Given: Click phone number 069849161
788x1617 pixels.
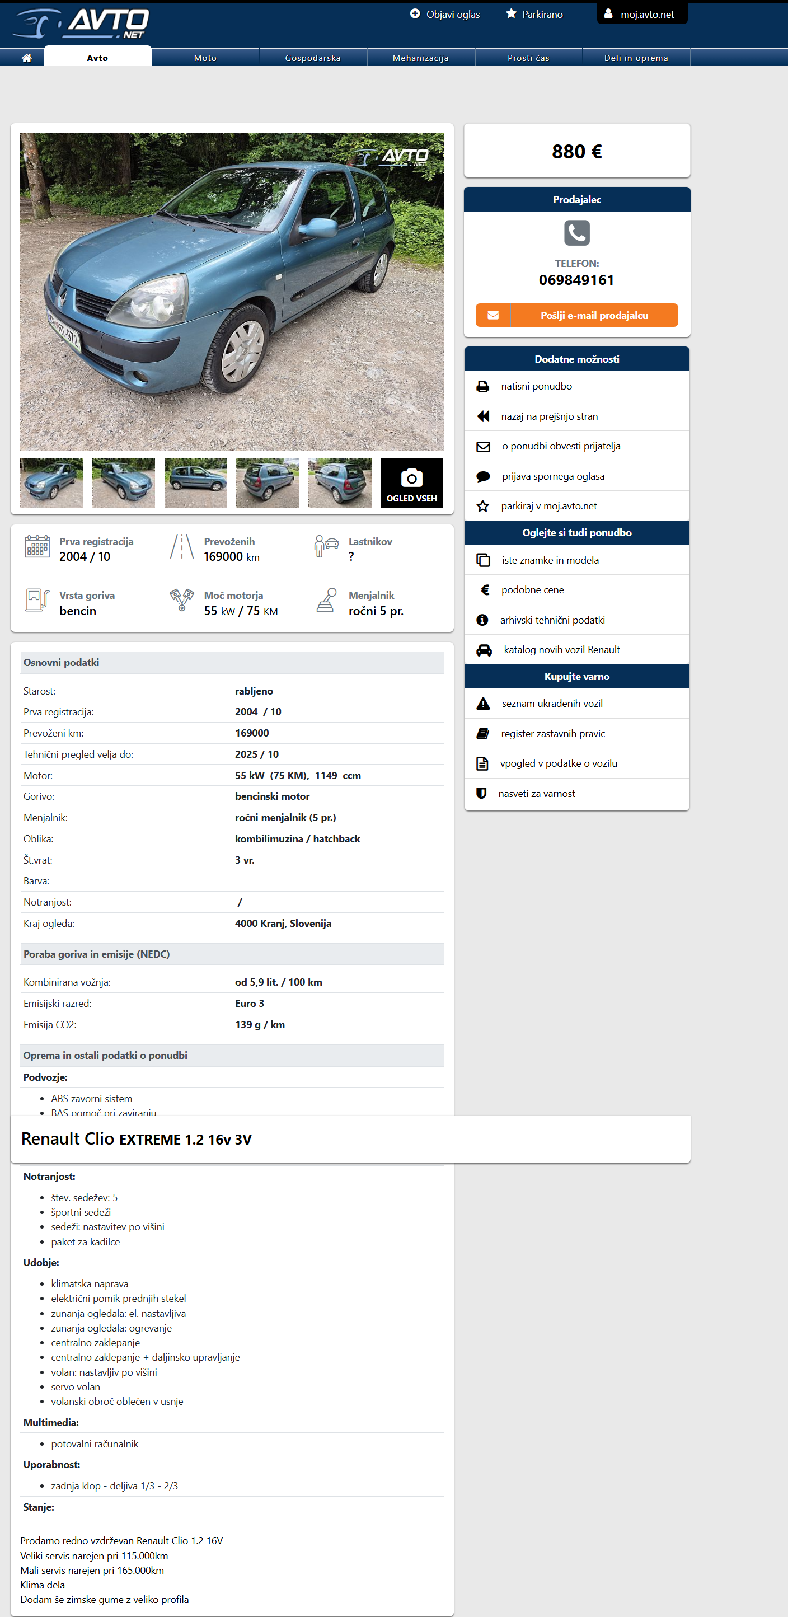Looking at the screenshot, I should [x=576, y=280].
